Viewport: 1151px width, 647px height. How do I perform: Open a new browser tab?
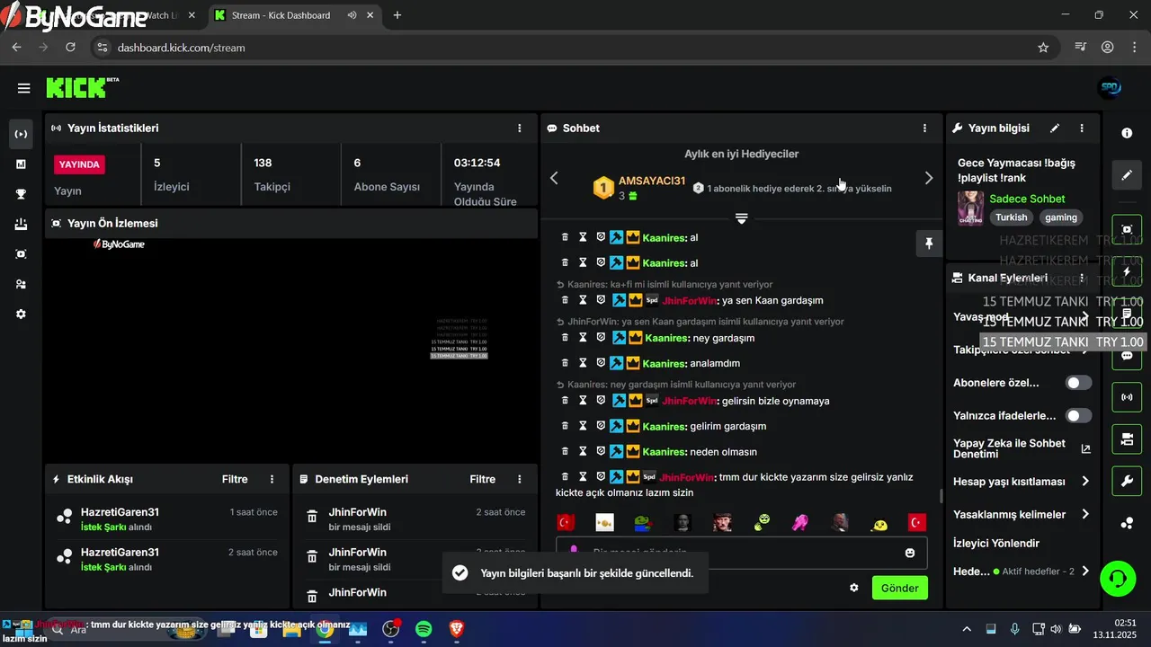coord(397,15)
